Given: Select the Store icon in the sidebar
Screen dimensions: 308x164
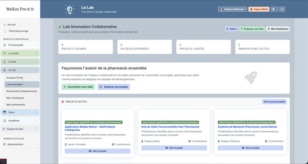Looking at the screenshot, I should click(x=4, y=112).
